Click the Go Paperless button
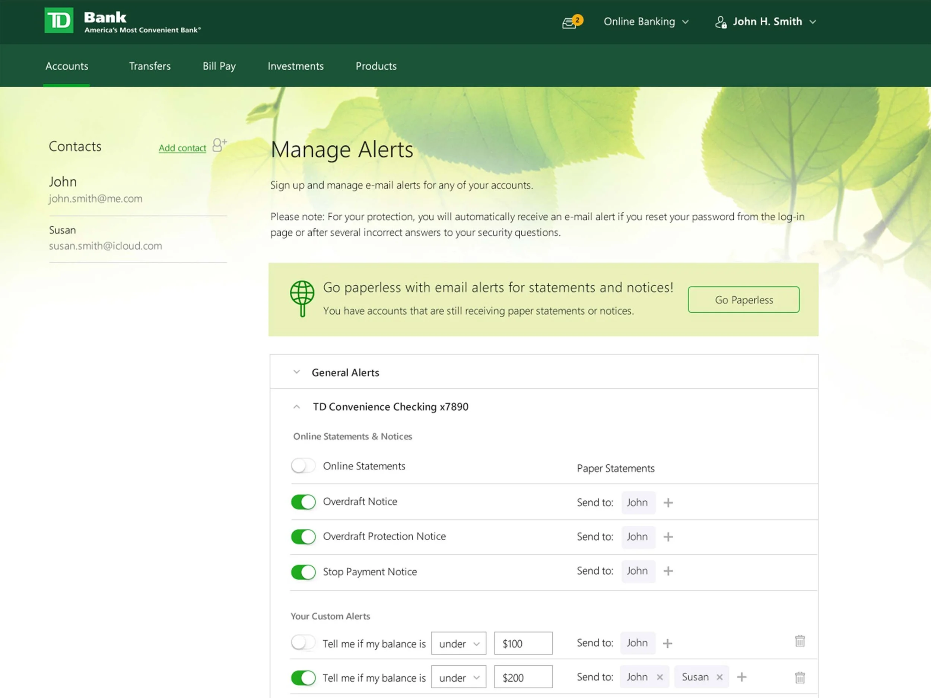The height and width of the screenshot is (698, 931). (743, 300)
